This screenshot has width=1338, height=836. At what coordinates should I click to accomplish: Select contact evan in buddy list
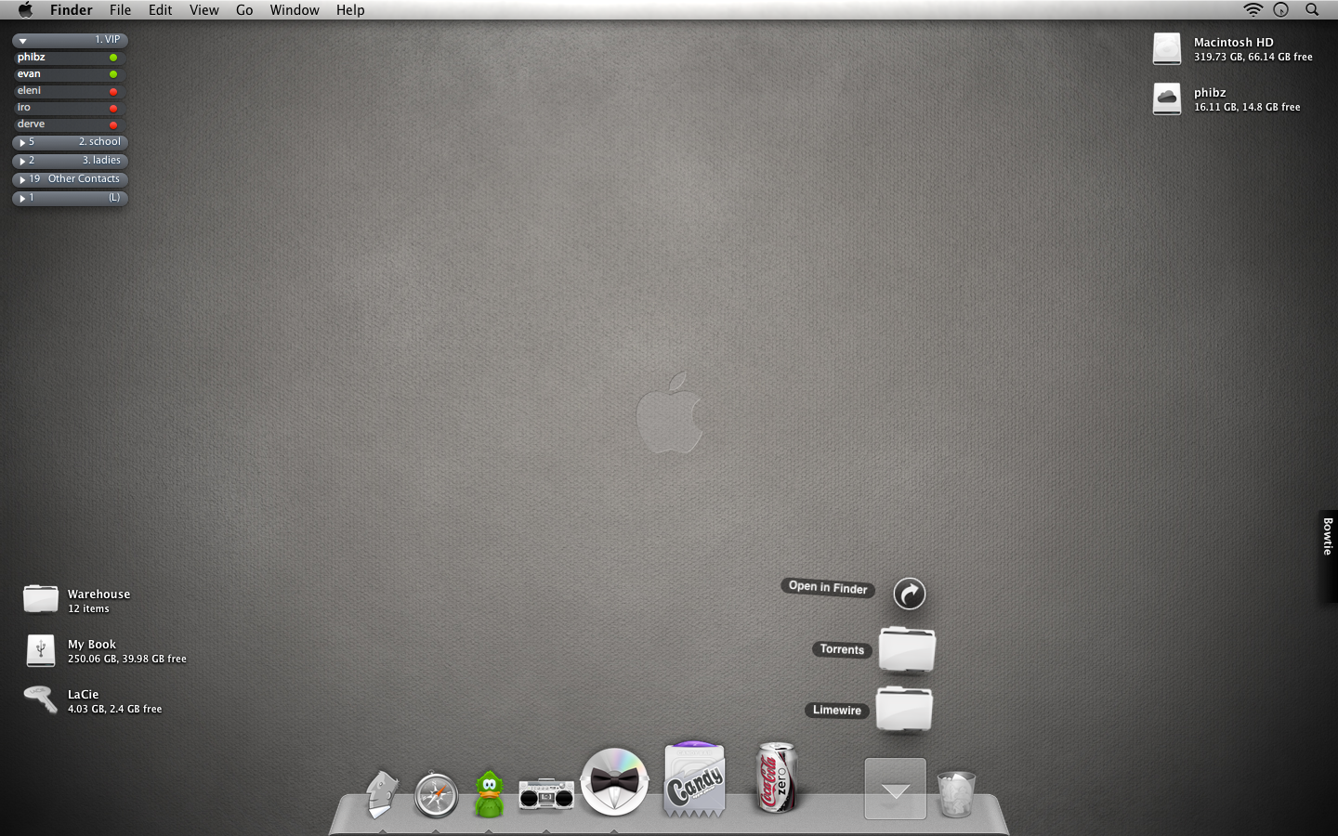click(70, 74)
